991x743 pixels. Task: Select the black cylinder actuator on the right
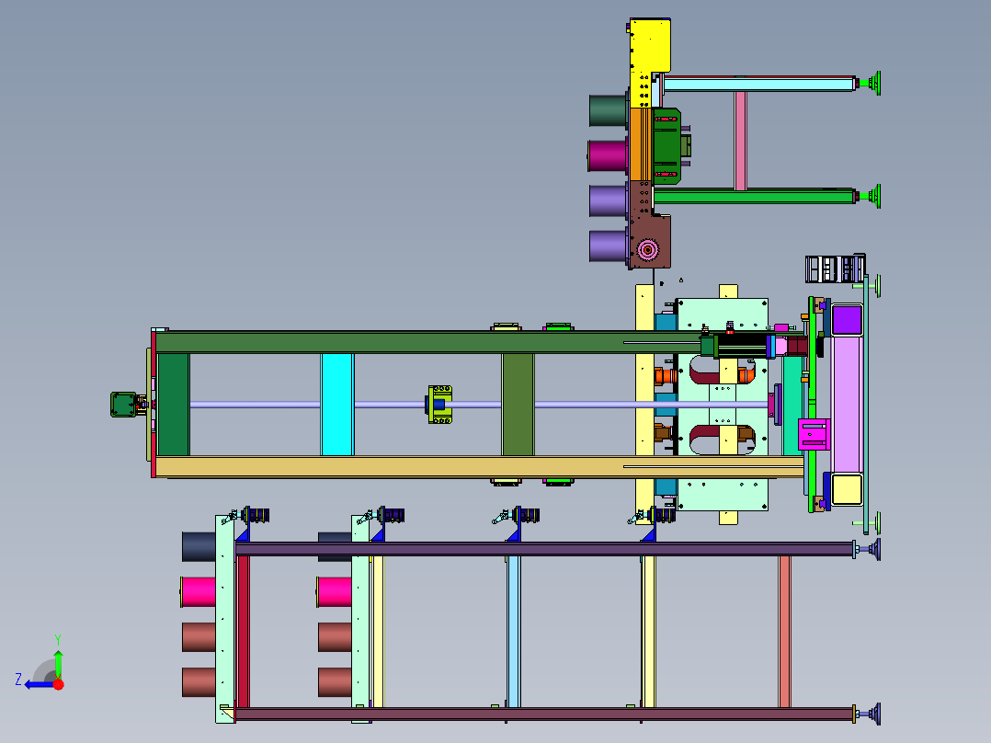coord(740,346)
